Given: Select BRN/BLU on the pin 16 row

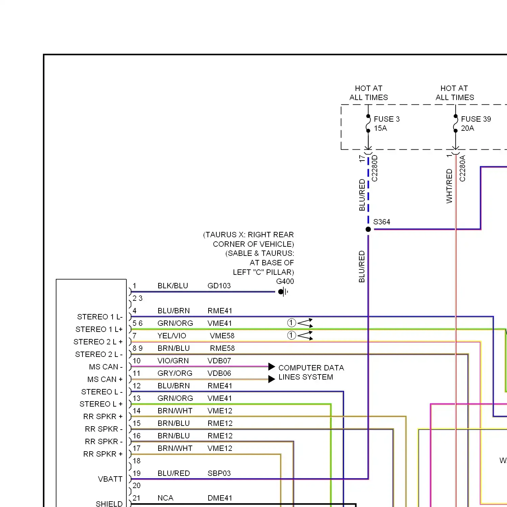Looking at the screenshot, I should [x=174, y=436].
